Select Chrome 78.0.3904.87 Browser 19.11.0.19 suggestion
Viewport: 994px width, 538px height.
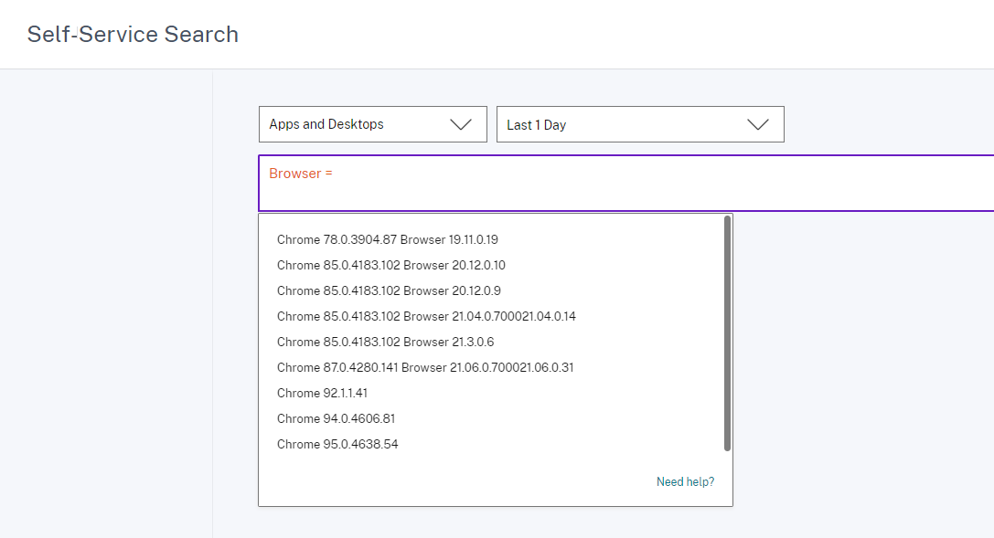387,239
